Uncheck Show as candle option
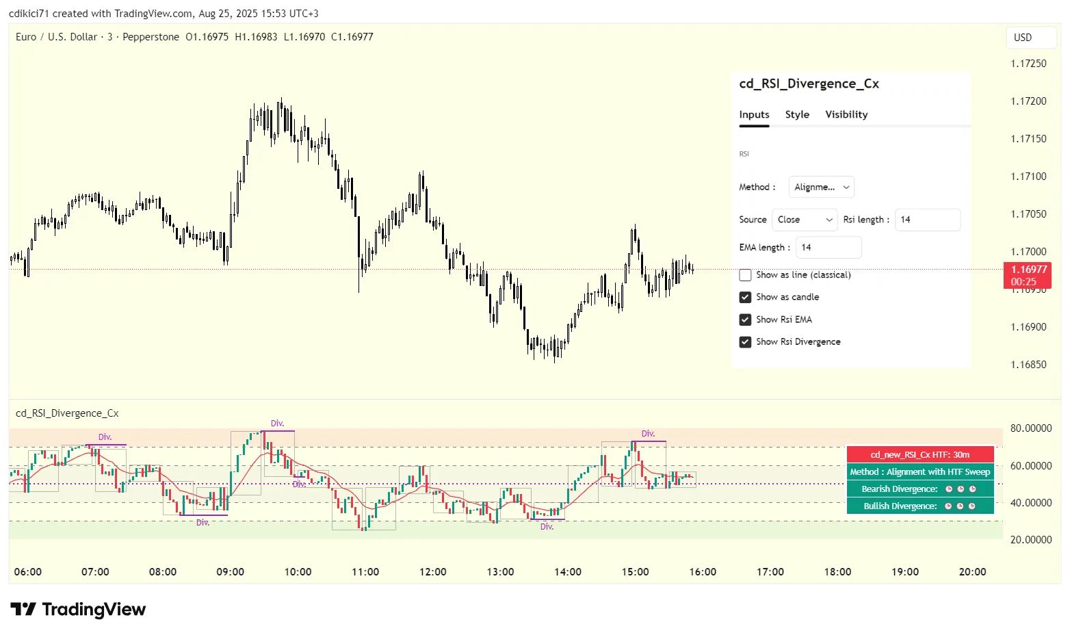Image resolution: width=1070 pixels, height=635 pixels. pyautogui.click(x=746, y=297)
